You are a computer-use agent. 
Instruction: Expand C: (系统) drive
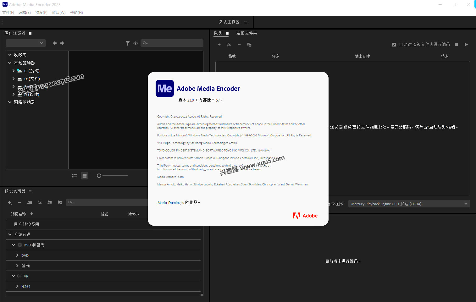coord(14,71)
